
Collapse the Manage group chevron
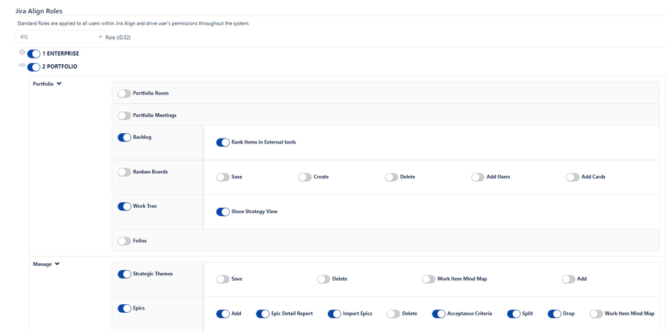pyautogui.click(x=57, y=264)
